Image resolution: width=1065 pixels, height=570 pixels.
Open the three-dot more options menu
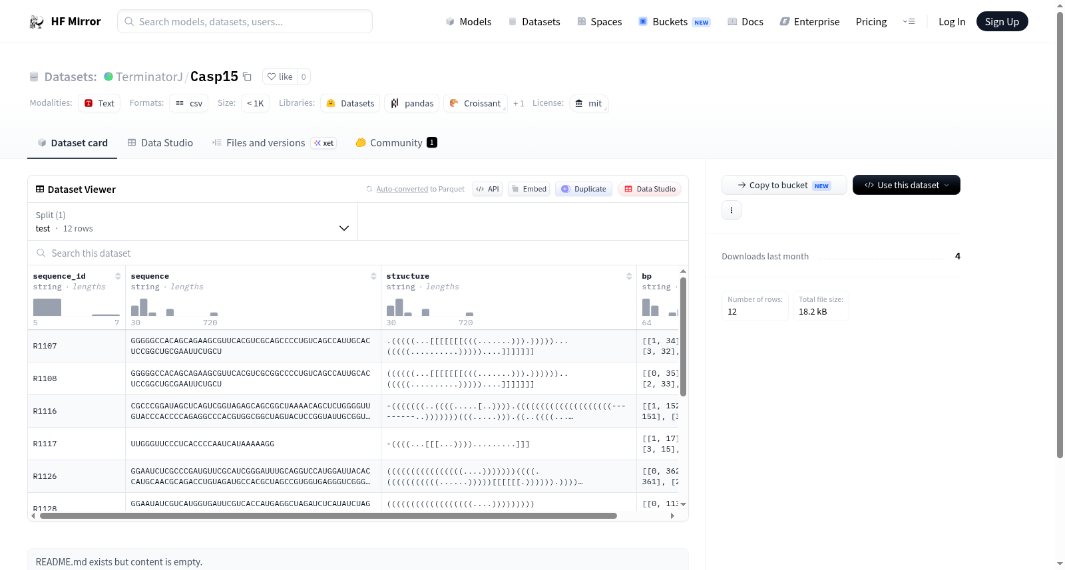click(732, 210)
